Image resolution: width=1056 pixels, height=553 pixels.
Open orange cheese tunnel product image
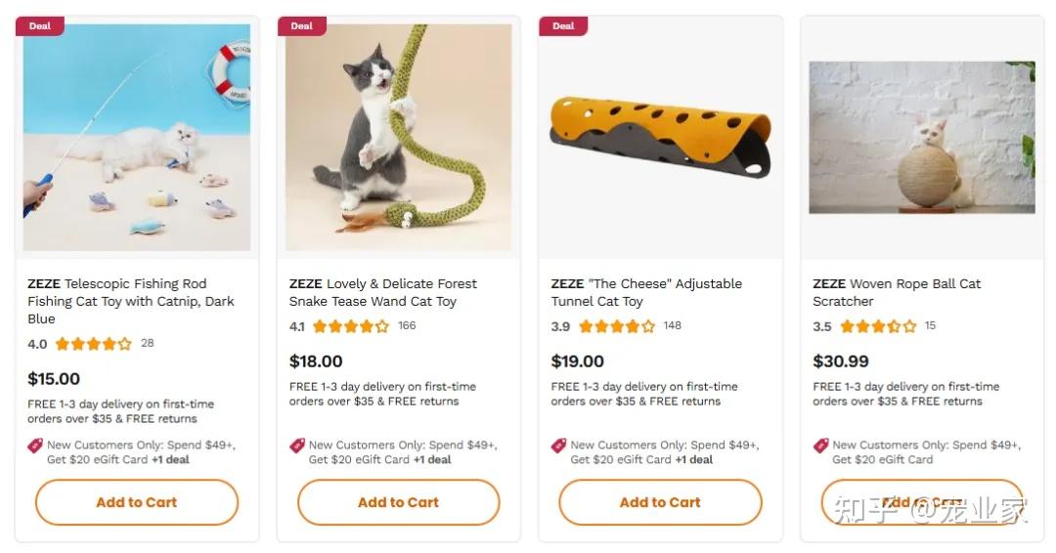(660, 137)
